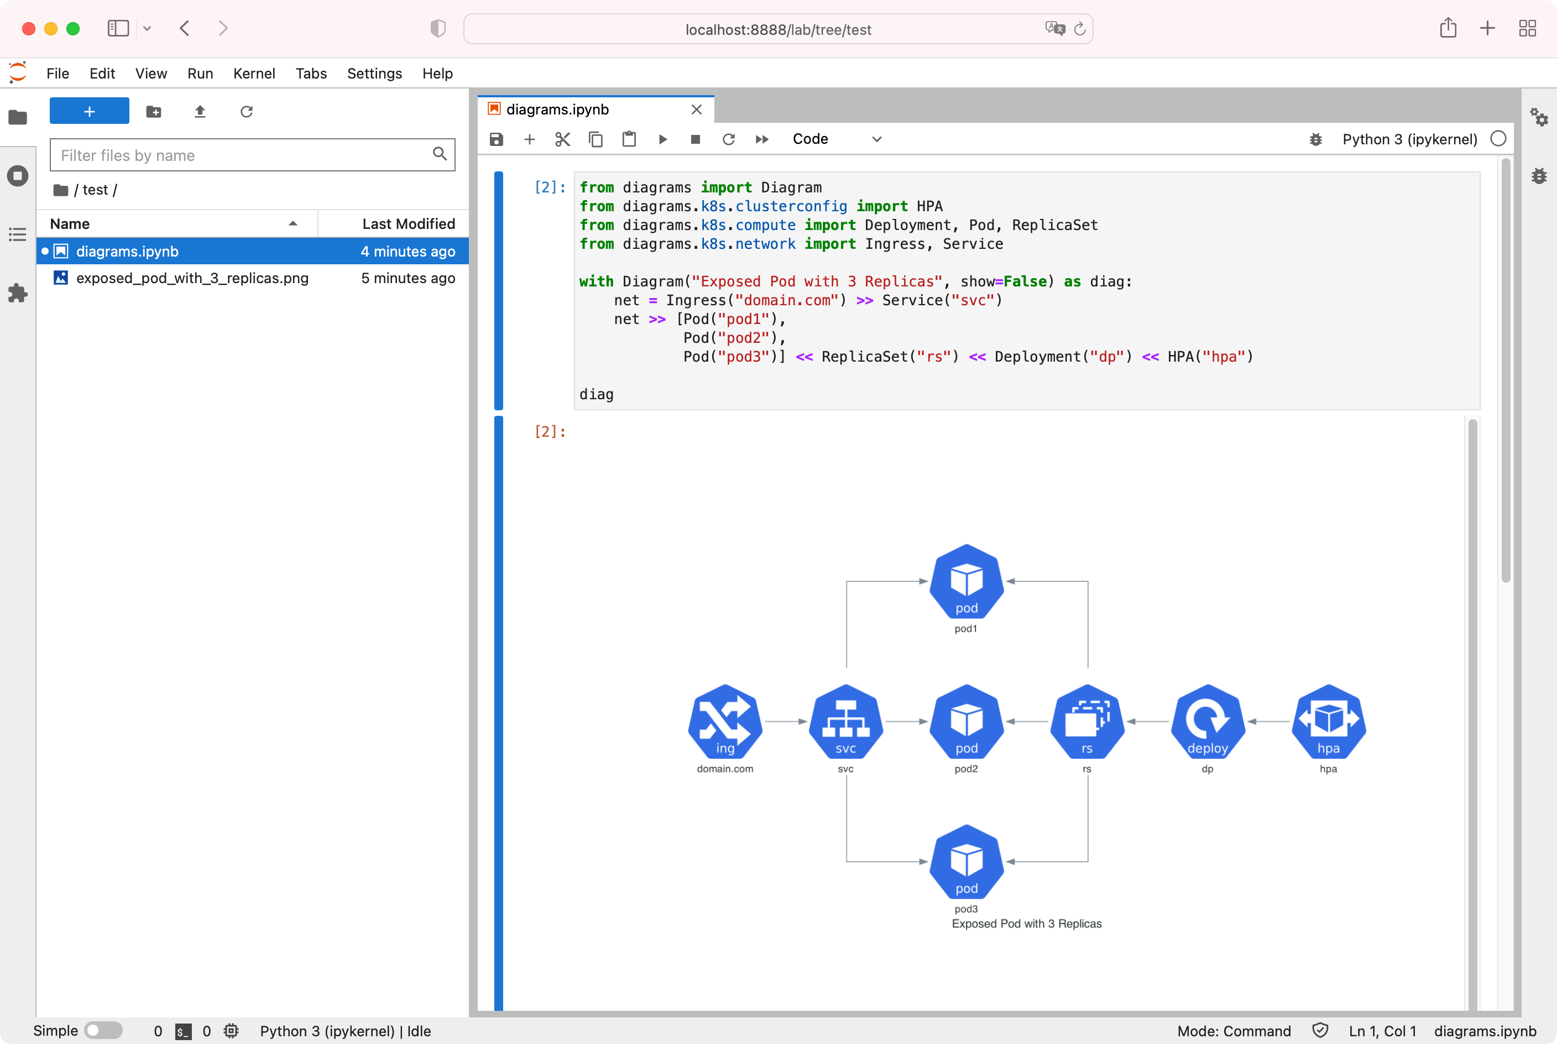Click the blue new launcher plus button
The width and height of the screenshot is (1557, 1044).
click(x=89, y=111)
